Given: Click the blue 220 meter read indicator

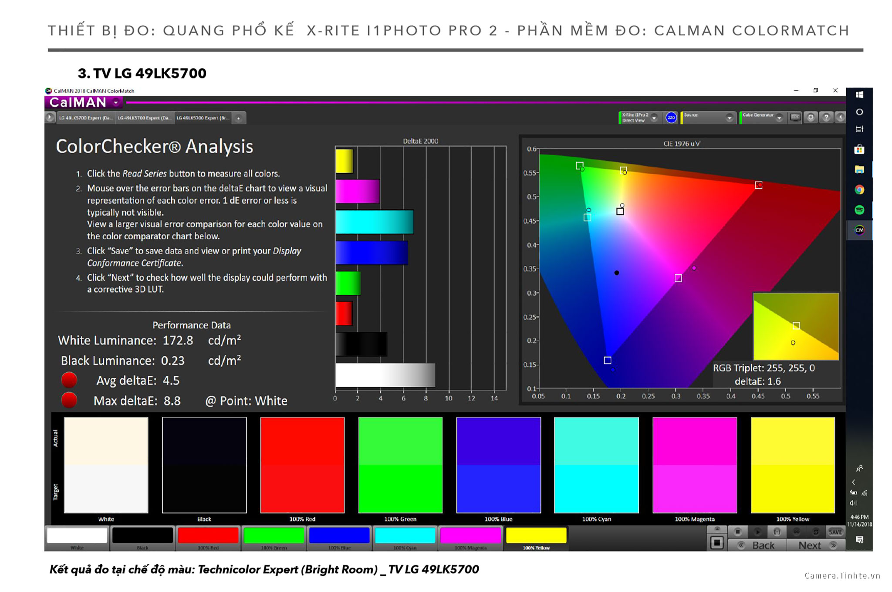Looking at the screenshot, I should 671,117.
